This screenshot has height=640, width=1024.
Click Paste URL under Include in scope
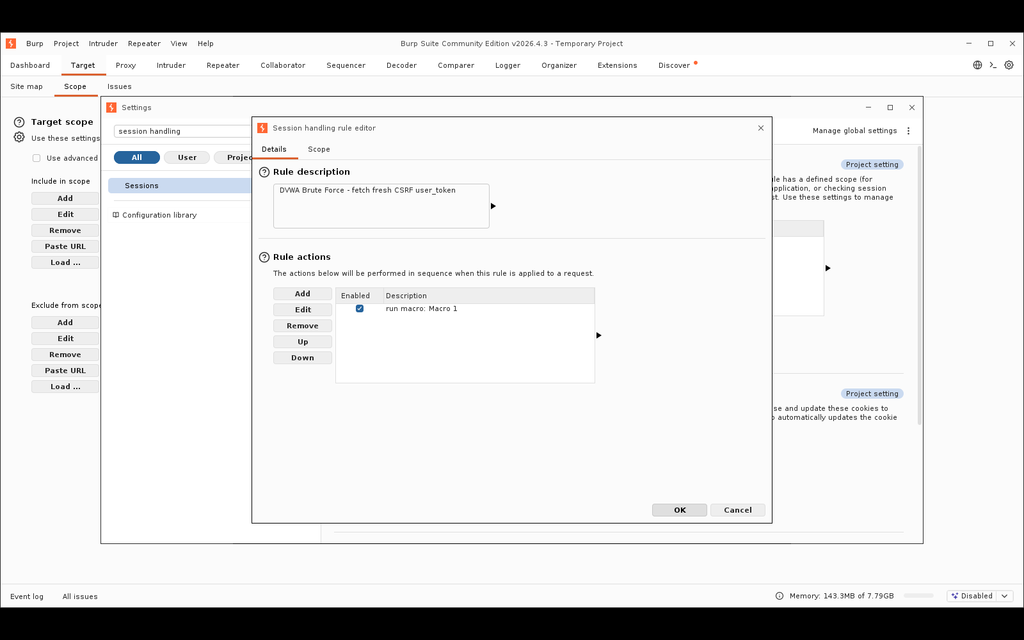65,246
